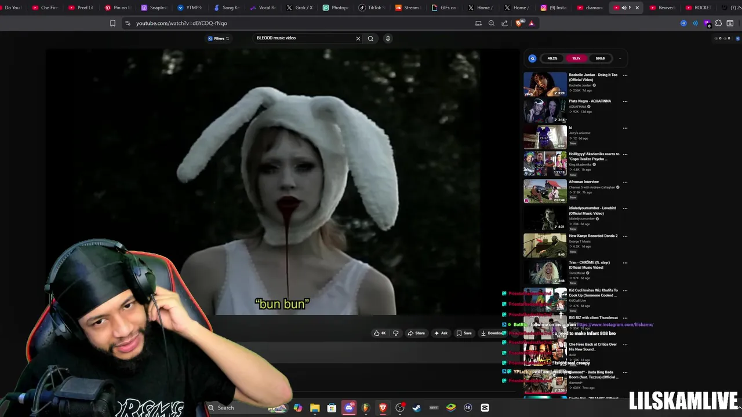Mute audio on the active tab

pyautogui.click(x=624, y=8)
